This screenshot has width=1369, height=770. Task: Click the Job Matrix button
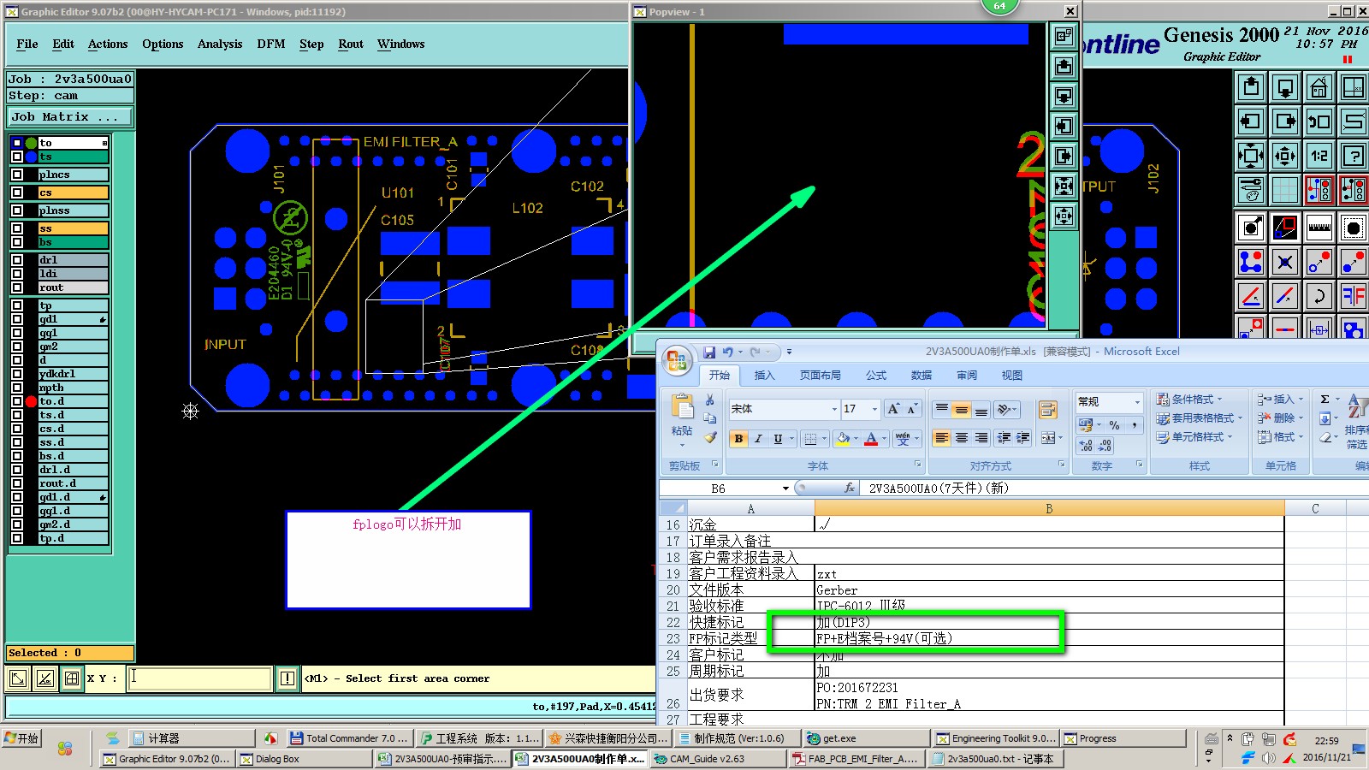(70, 117)
